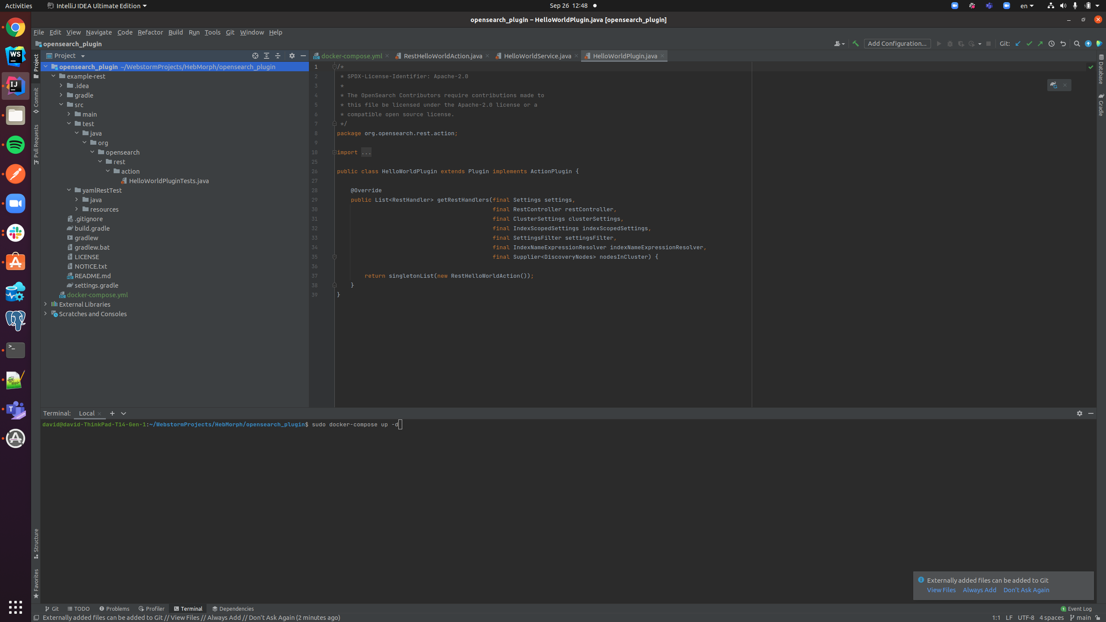This screenshot has height=622, width=1106.
Task: Open build.gradle in project tree
Action: pyautogui.click(x=92, y=228)
